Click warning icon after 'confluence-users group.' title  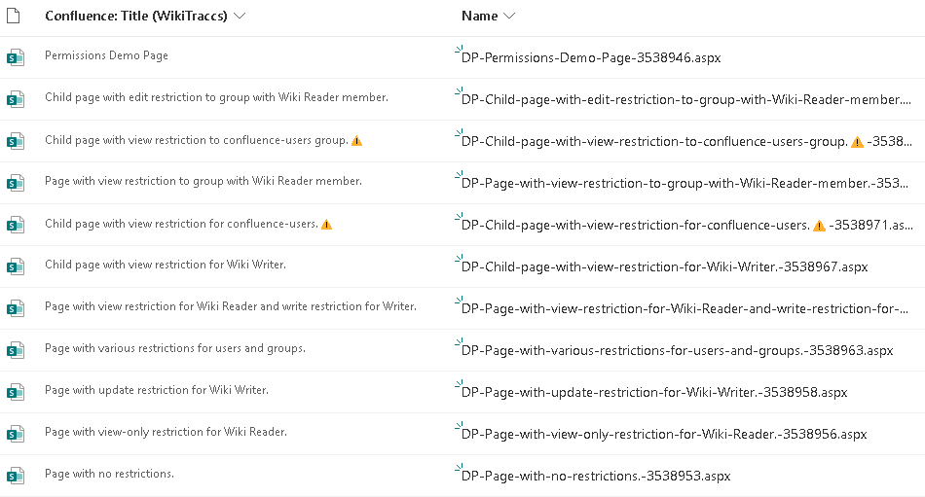tap(357, 141)
